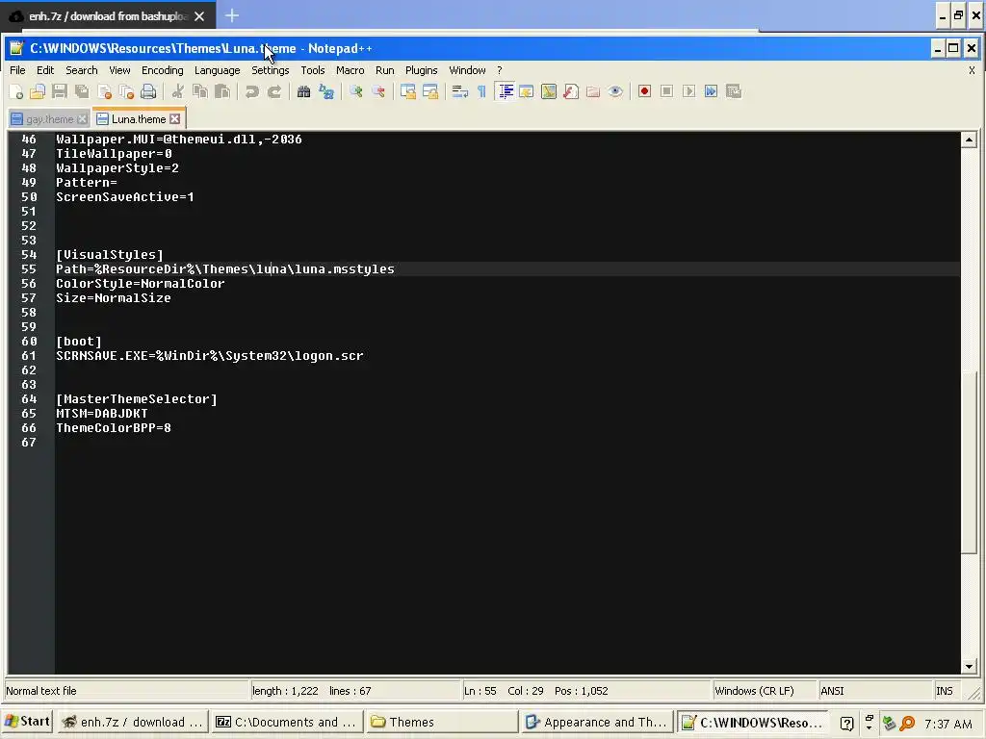This screenshot has width=986, height=739.
Task: Play back the recorded macro
Action: pos(689,91)
